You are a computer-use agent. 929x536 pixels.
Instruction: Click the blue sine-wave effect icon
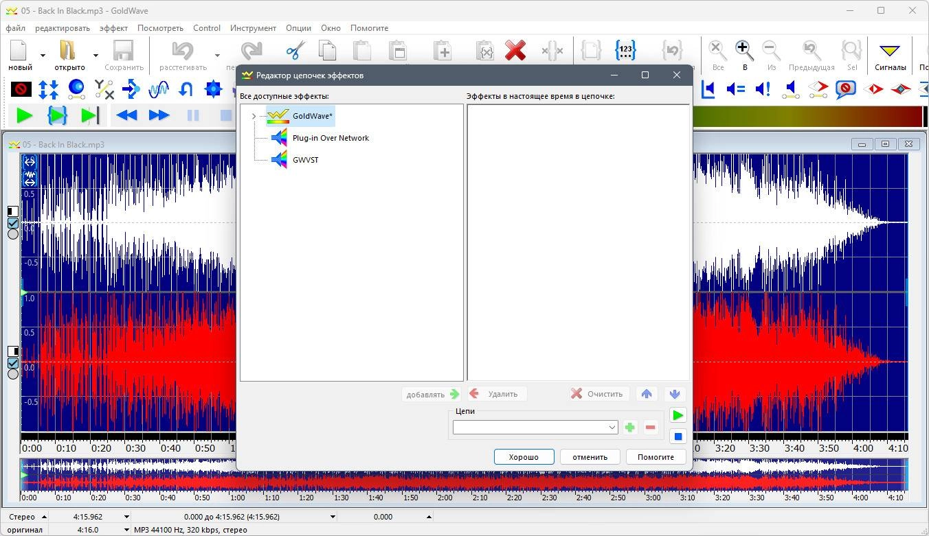tap(159, 89)
